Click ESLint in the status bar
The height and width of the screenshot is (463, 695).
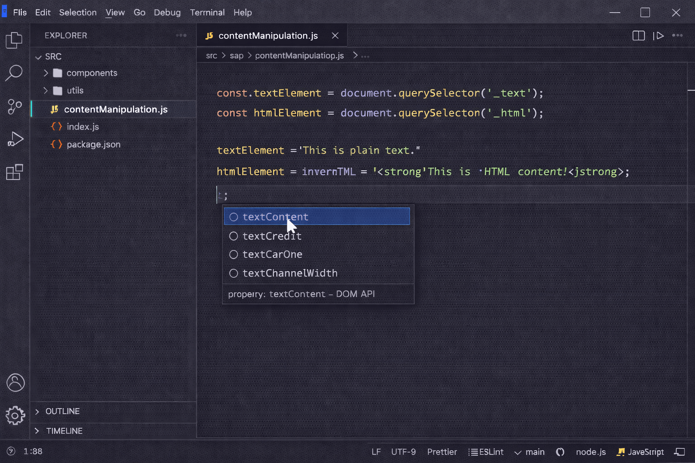[486, 452]
